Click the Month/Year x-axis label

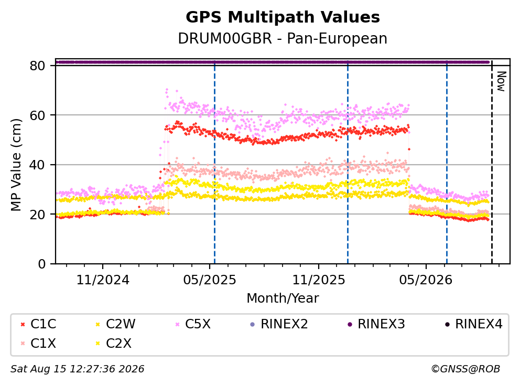click(283, 298)
